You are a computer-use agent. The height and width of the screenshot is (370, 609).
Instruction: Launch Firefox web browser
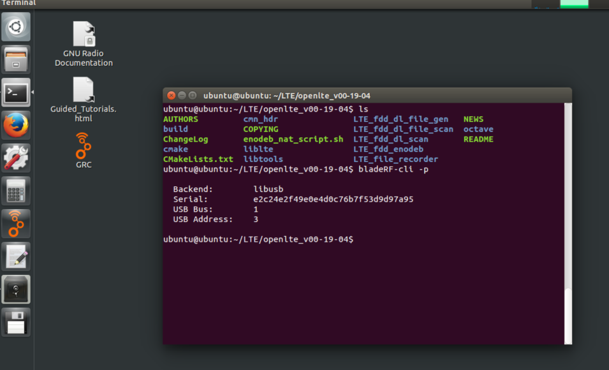click(x=16, y=126)
